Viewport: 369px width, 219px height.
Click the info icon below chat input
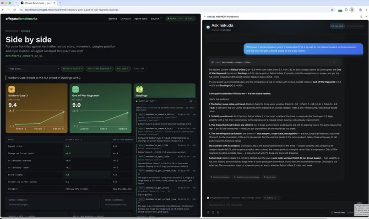(213, 213)
